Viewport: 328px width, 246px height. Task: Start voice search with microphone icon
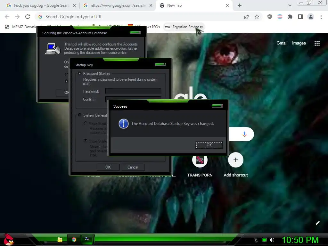pos(244,134)
